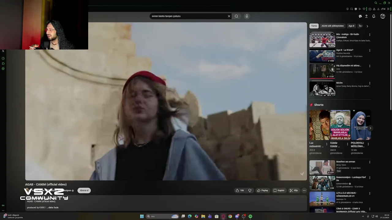Open the Laz müteahhit short
The height and width of the screenshot is (220, 392).
point(319,125)
